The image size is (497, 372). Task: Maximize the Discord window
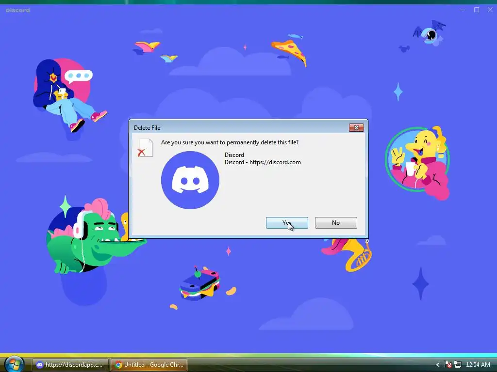[477, 10]
